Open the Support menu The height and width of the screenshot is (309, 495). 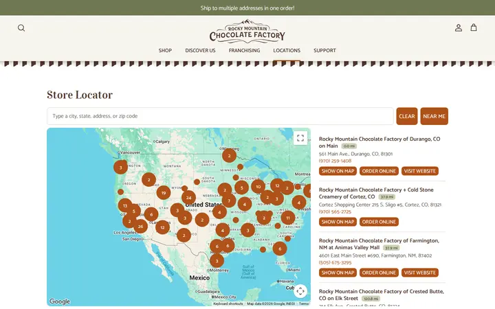324,50
